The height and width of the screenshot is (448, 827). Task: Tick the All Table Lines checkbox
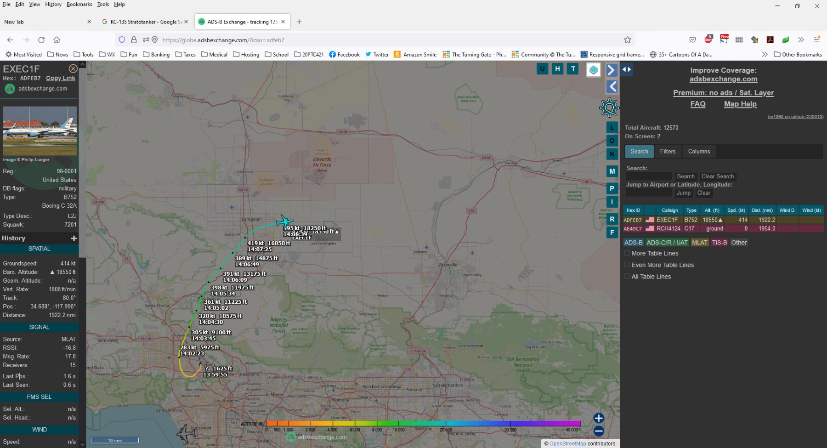(627, 277)
